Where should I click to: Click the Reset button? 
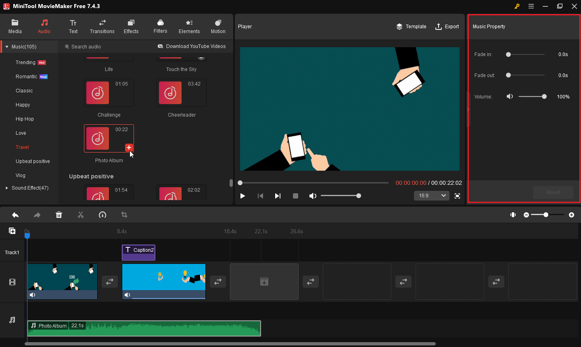click(553, 192)
